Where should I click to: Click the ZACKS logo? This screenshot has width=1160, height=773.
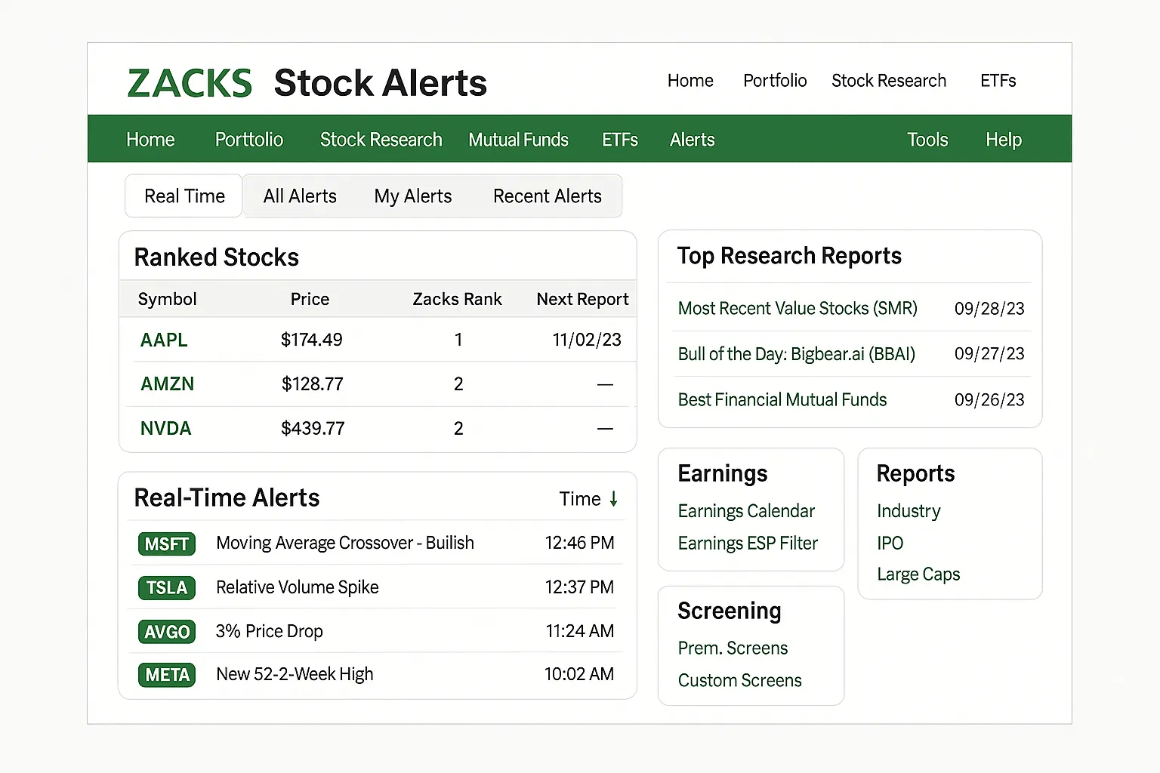coord(190,83)
